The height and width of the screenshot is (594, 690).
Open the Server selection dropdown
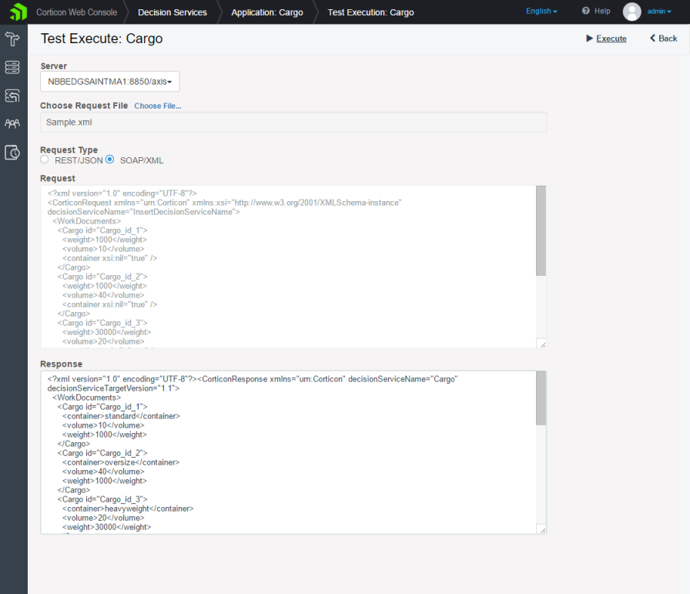tap(110, 82)
